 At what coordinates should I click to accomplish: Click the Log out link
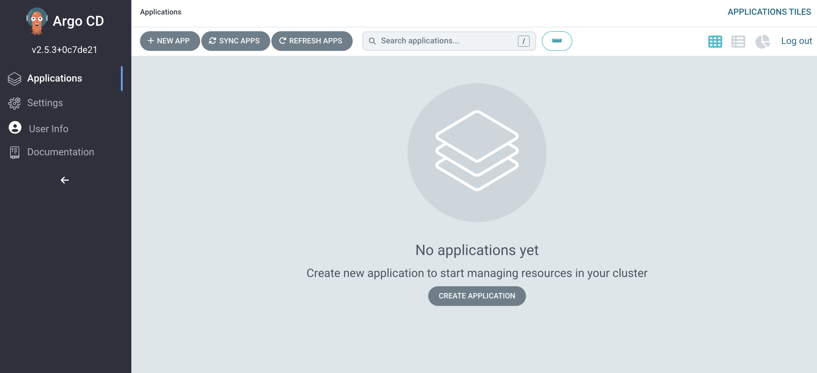pos(796,41)
